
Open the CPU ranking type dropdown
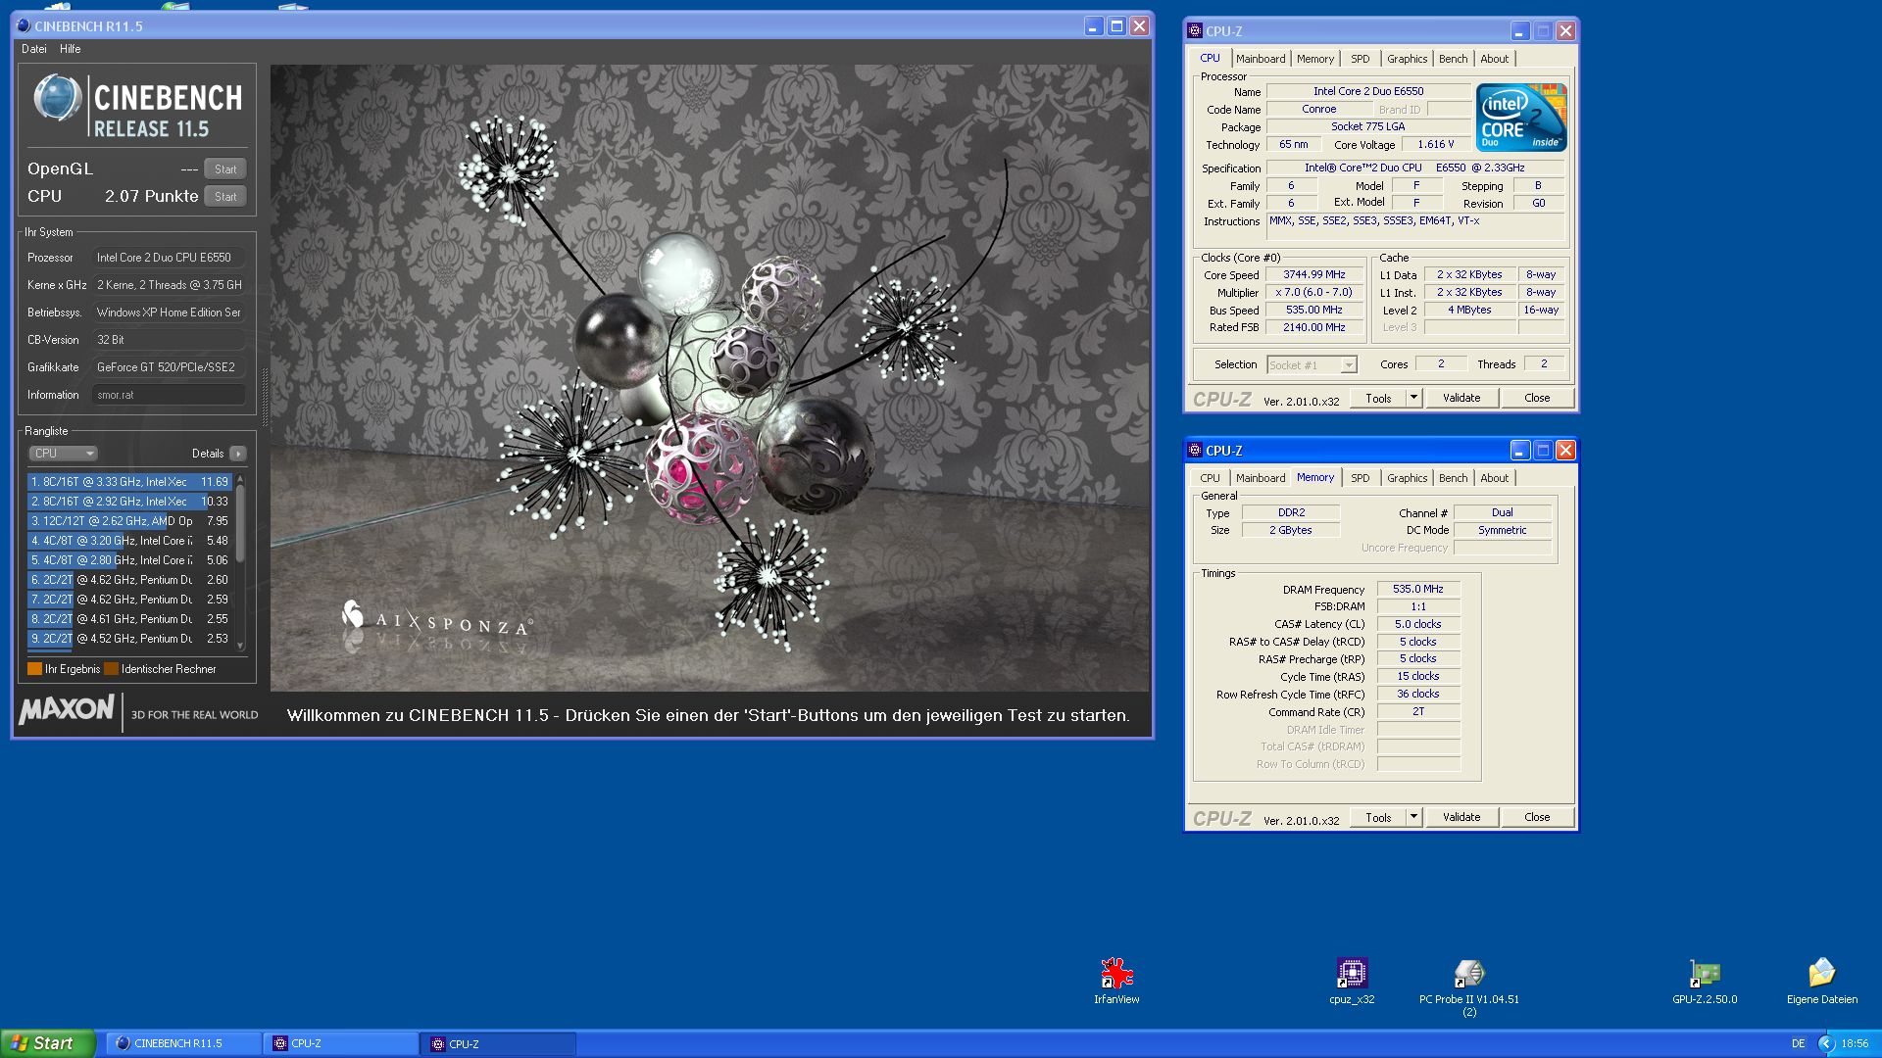click(63, 454)
